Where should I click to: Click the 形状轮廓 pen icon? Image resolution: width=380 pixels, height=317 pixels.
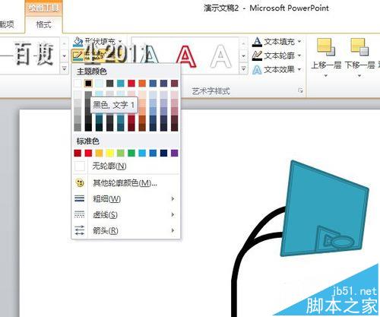[78, 55]
